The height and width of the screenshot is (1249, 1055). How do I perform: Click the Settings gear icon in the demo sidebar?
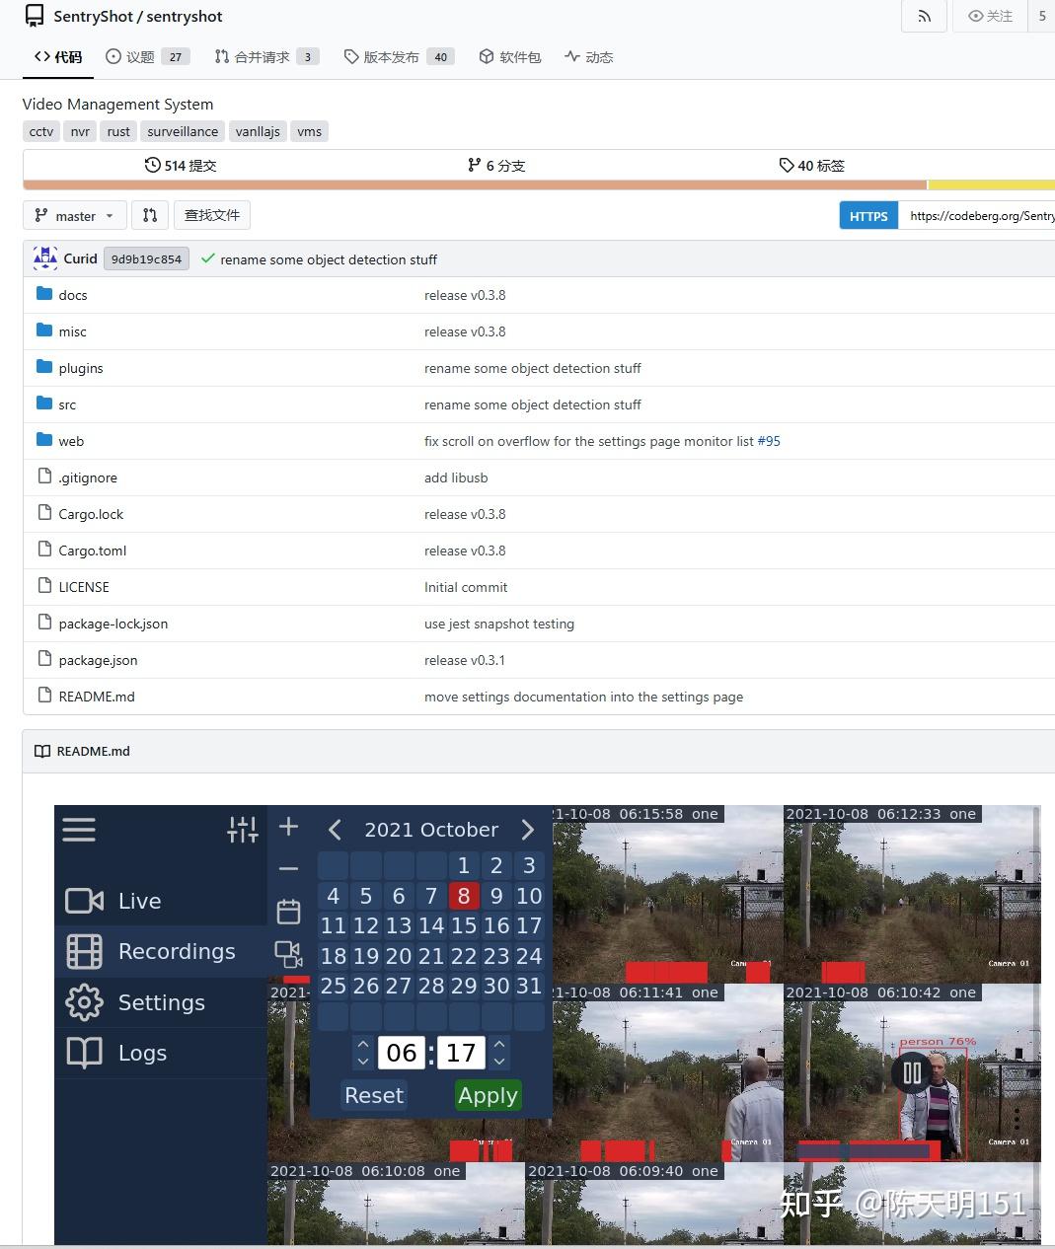[83, 1002]
